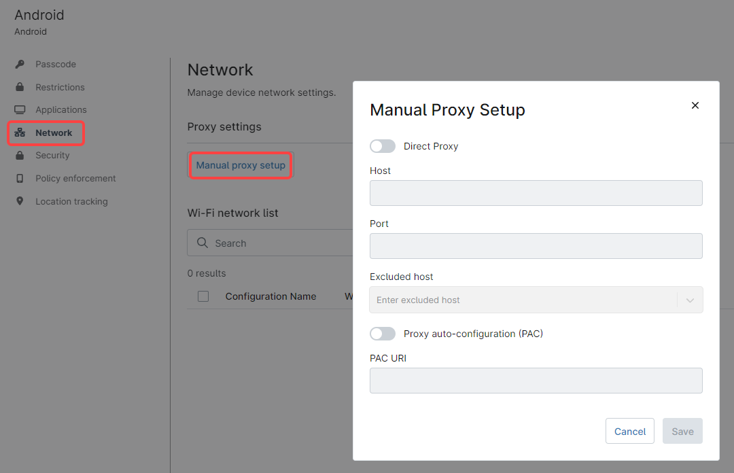
Task: Open the Manual proxy setup link
Action: click(x=240, y=164)
